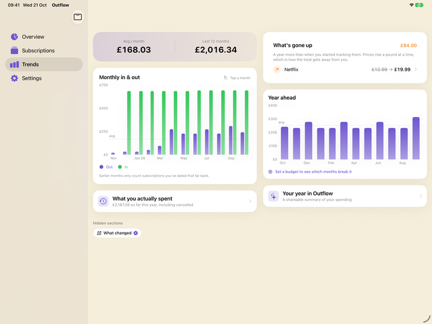Click the budget target icon under Year ahead
Screen dimensions: 432x324
pyautogui.click(x=270, y=172)
